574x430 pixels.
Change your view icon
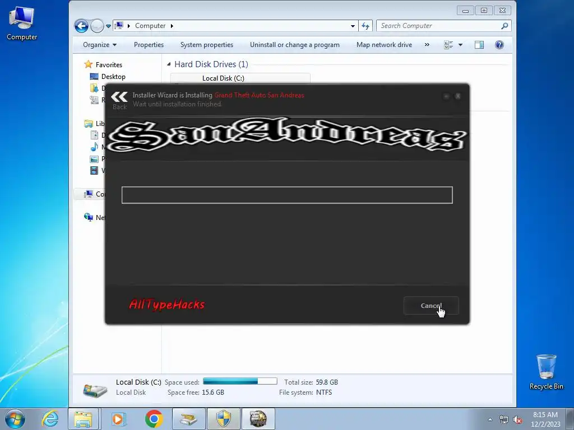[448, 45]
